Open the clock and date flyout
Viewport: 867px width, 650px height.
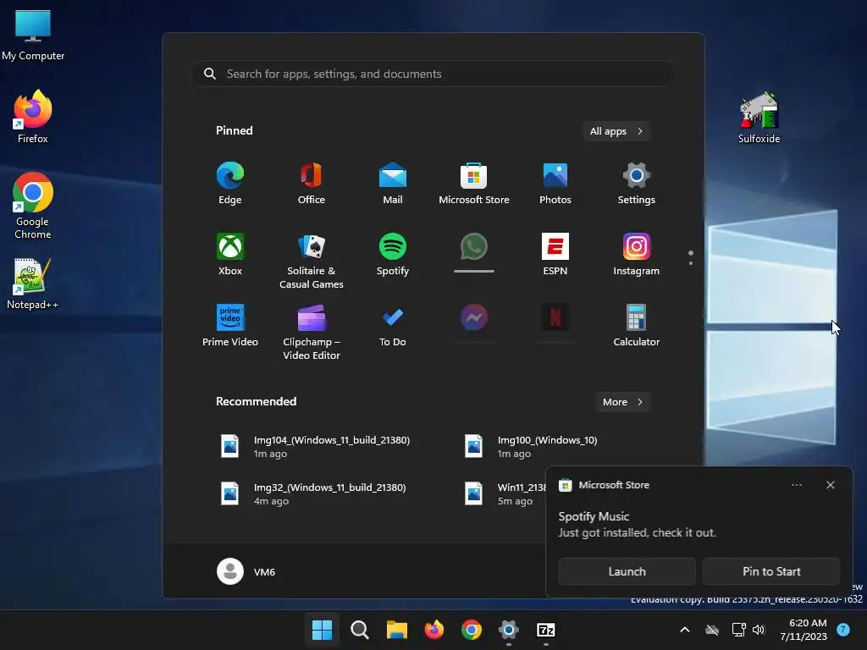pos(803,630)
